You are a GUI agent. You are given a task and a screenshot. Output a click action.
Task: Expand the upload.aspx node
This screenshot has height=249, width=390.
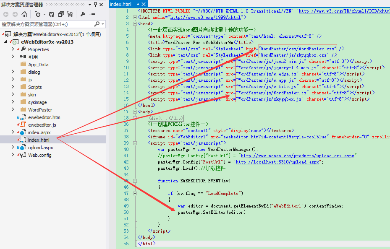point(13,147)
